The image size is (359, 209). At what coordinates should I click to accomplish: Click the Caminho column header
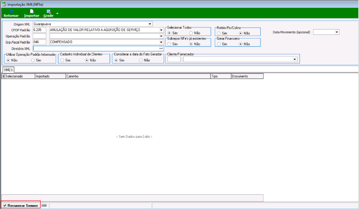click(x=138, y=76)
